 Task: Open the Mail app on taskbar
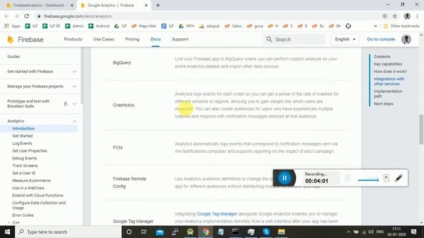click(160, 232)
